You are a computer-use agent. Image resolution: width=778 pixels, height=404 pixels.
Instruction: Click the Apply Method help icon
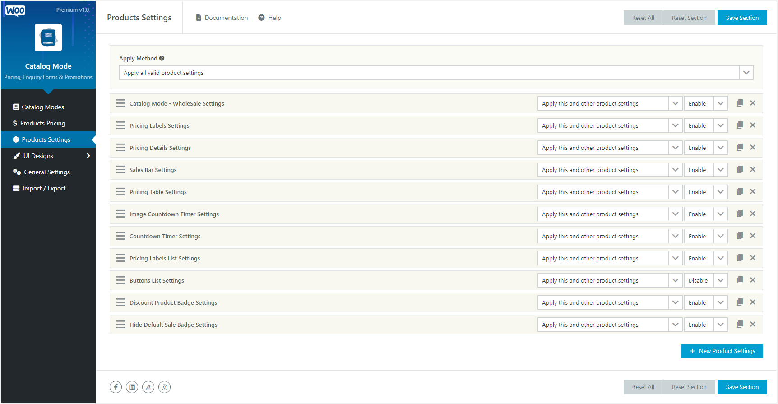point(162,58)
